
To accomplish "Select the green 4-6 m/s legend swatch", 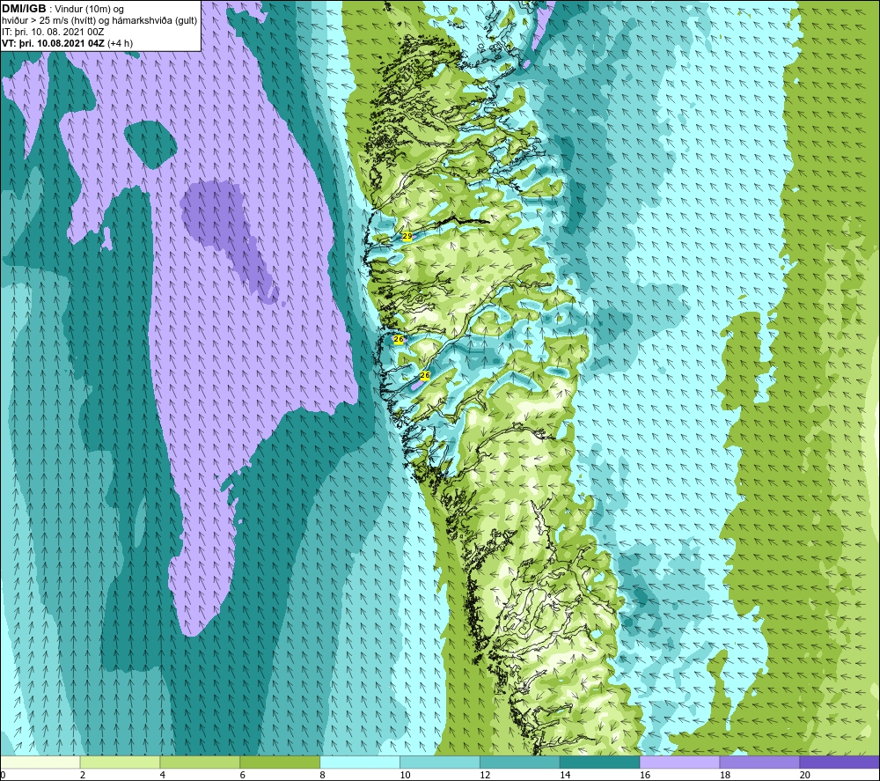I will click(x=200, y=762).
